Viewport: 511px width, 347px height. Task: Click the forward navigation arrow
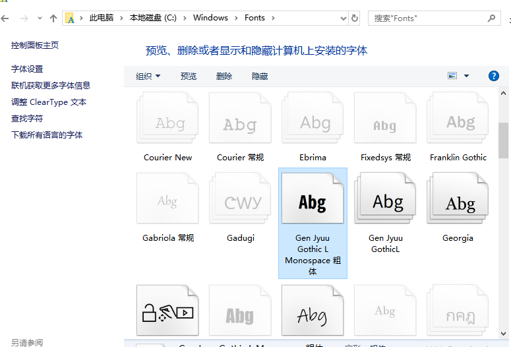click(x=24, y=18)
